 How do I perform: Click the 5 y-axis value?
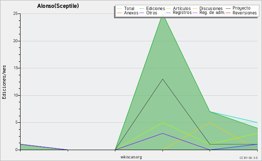click(17, 122)
